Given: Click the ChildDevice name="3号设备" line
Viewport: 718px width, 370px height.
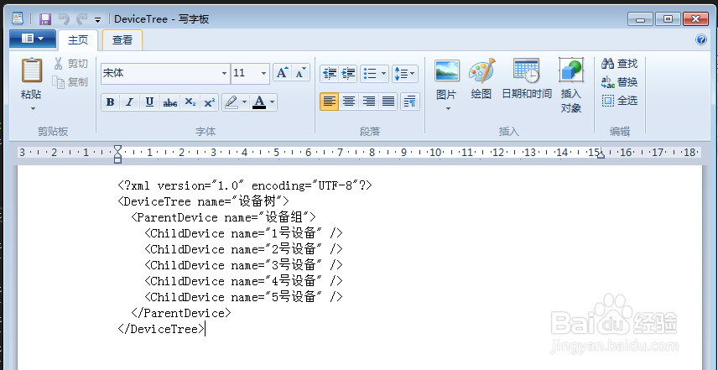Looking at the screenshot, I should (x=243, y=265).
